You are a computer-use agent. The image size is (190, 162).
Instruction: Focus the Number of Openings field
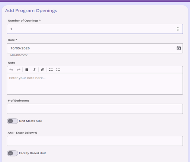point(95,29)
